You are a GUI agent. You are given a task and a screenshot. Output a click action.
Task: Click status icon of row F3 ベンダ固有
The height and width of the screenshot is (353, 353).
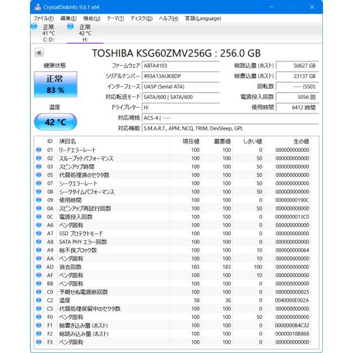coord(39,342)
